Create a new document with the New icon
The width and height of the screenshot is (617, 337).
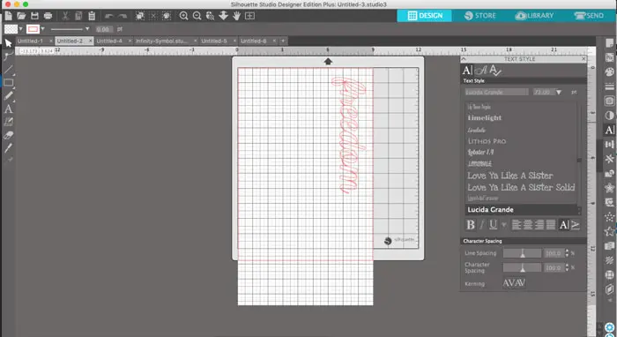click(8, 16)
